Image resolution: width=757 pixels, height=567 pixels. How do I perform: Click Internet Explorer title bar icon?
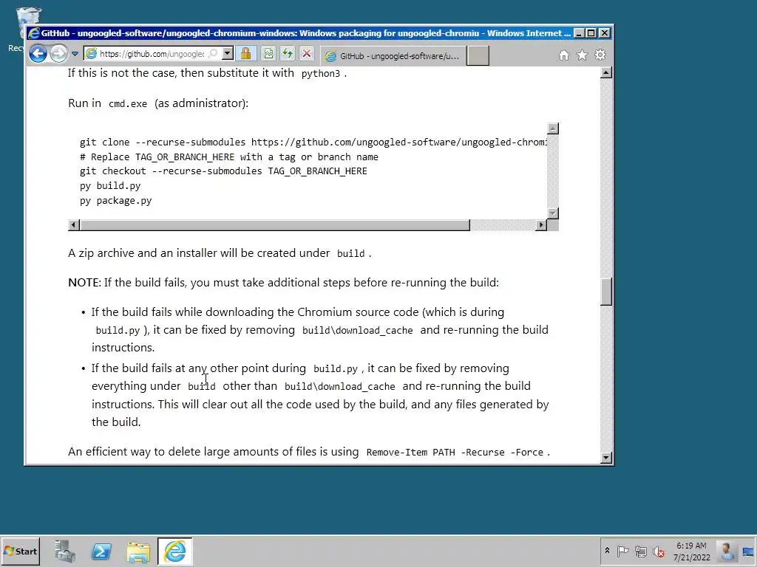(33, 33)
